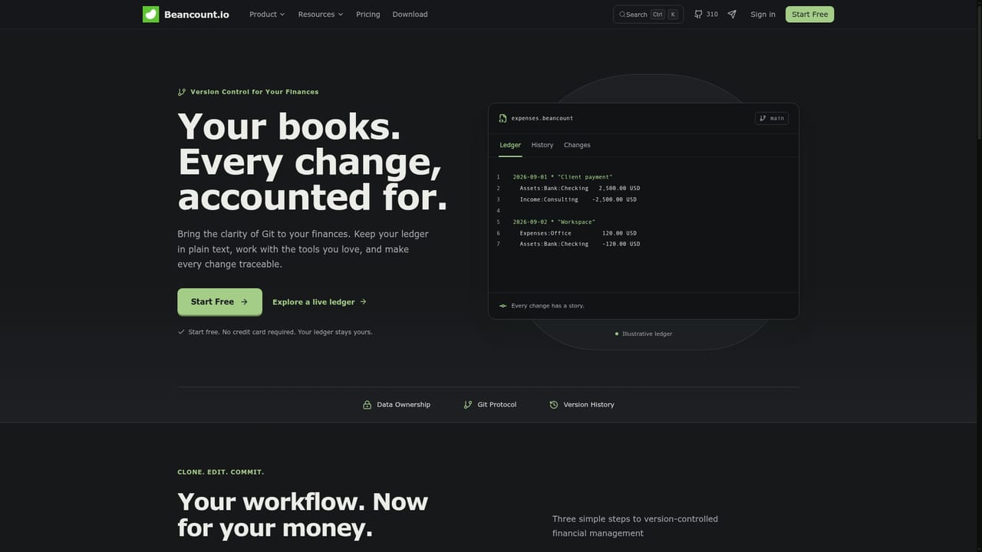Image resolution: width=982 pixels, height=552 pixels.
Task: Click the 'Expenses:Office' ledger line
Action: 578,233
